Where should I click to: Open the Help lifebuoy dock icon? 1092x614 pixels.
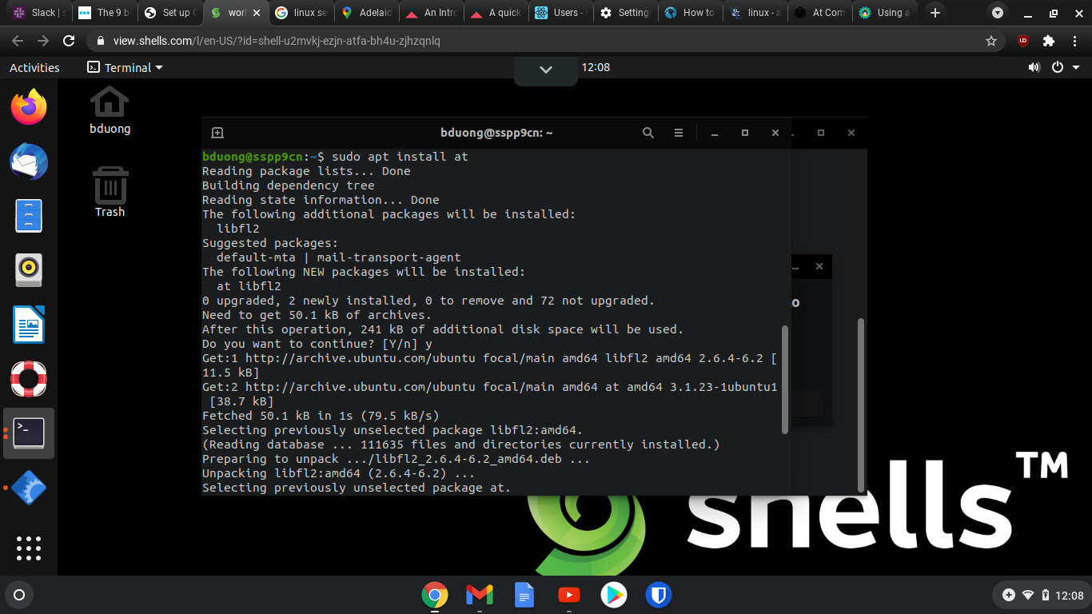pos(29,379)
